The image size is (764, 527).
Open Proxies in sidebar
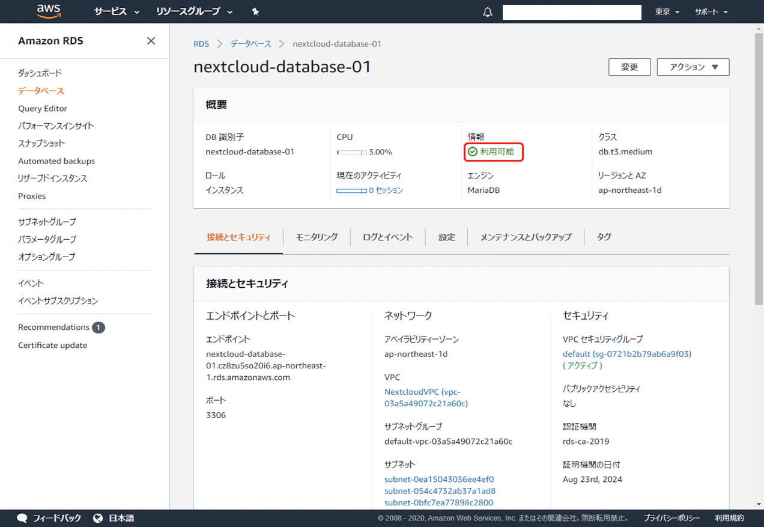(x=32, y=196)
